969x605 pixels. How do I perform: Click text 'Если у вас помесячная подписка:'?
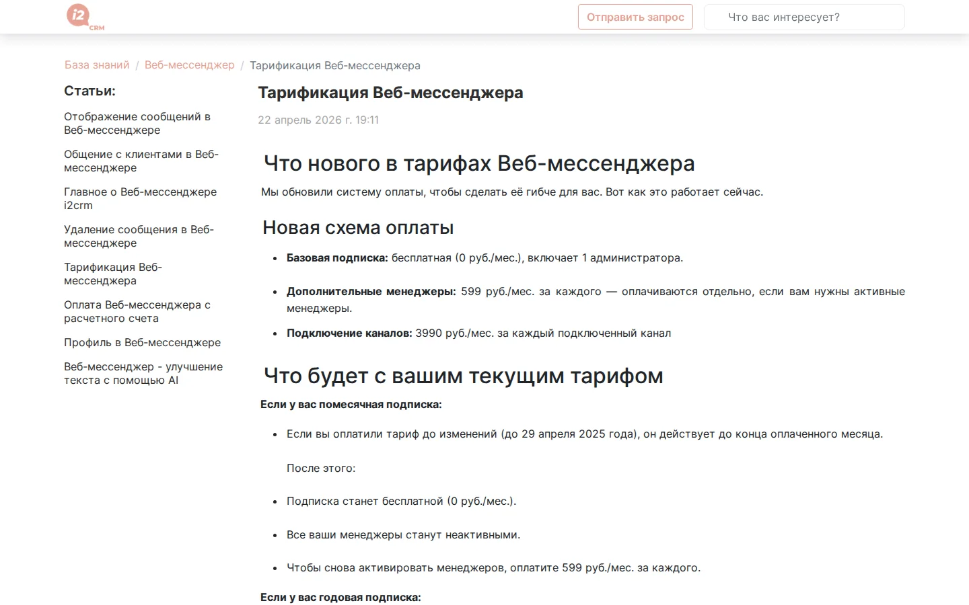[x=351, y=404]
